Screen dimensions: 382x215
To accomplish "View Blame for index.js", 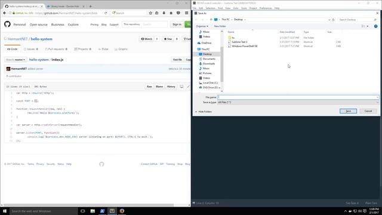I will tap(159, 87).
